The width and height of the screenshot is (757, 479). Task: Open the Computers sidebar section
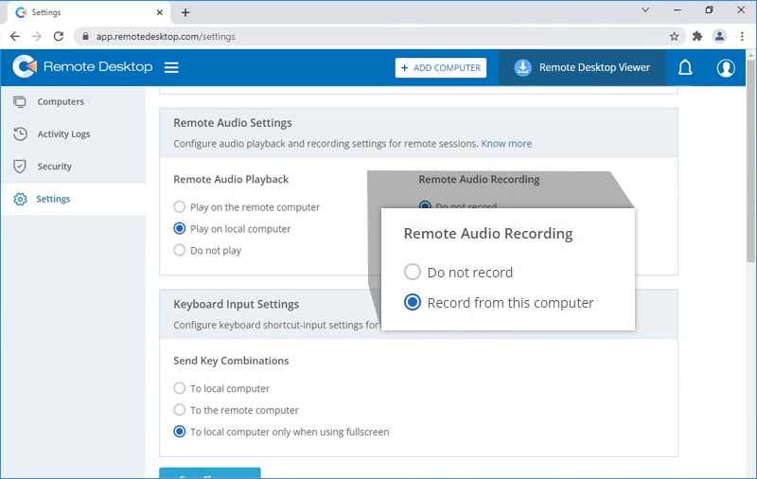point(60,101)
